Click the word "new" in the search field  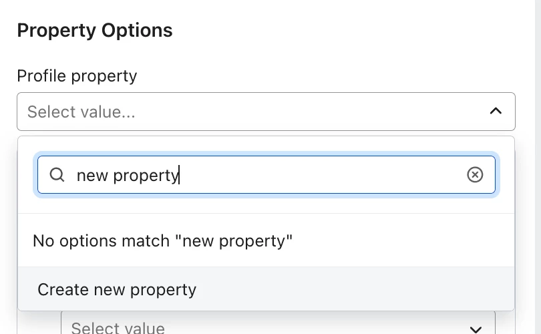(x=92, y=176)
